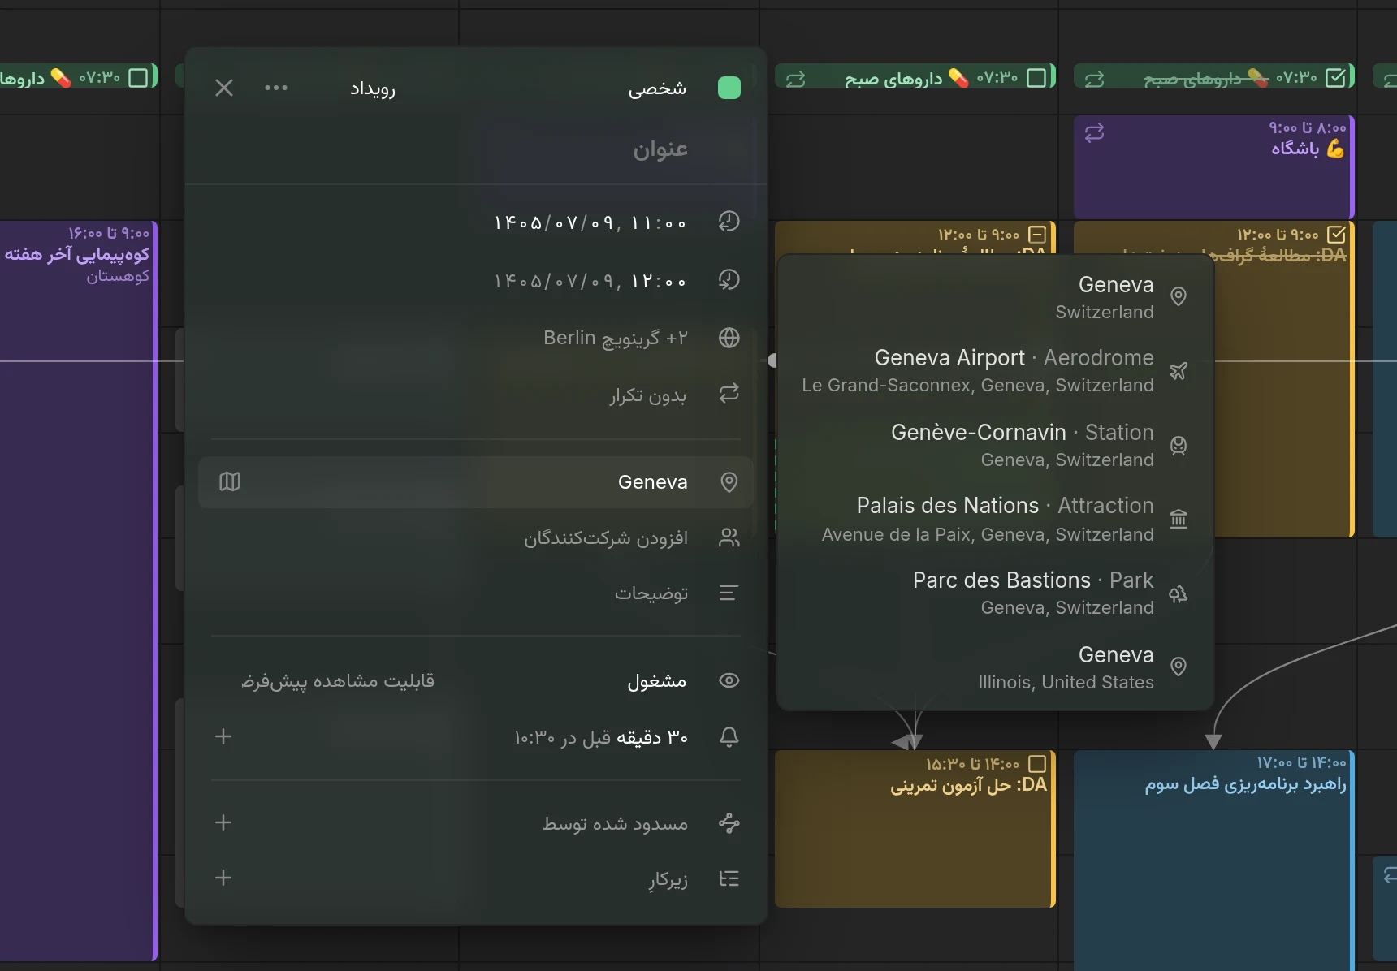
Task: Select the Geneva Illinois United States suggestion
Action: pos(995,667)
